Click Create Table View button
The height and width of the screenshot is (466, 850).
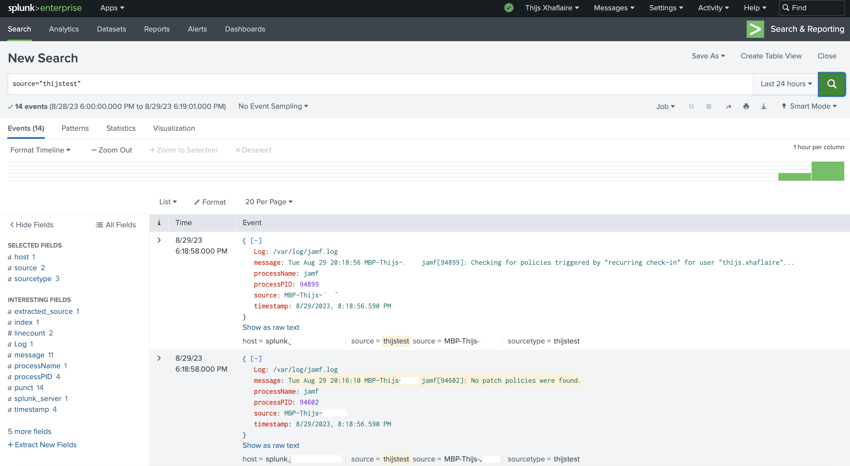click(771, 56)
